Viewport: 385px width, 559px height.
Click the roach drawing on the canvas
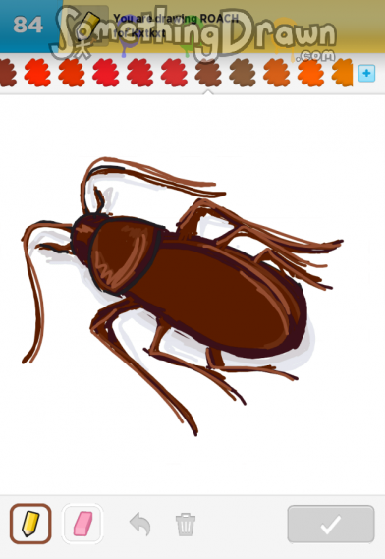click(x=182, y=296)
